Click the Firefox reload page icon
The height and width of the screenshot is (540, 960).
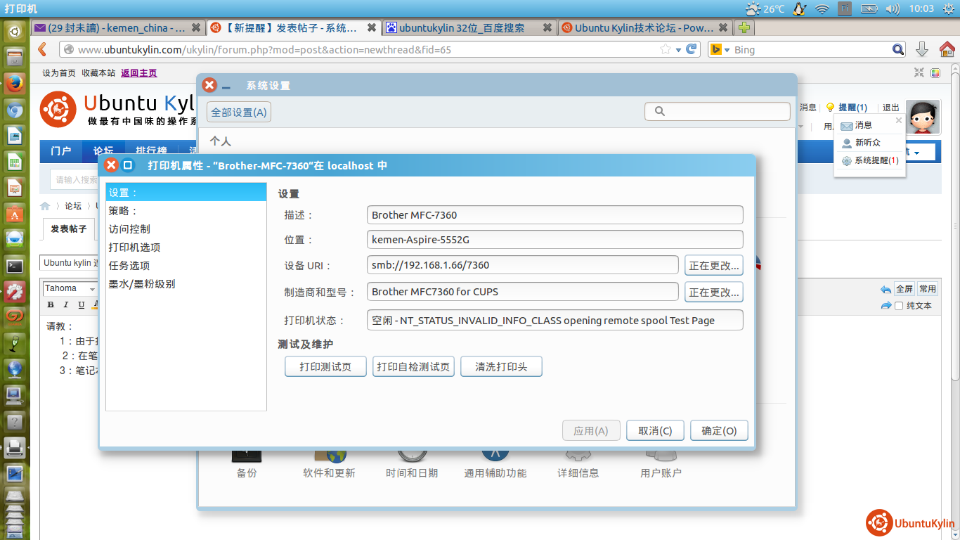(692, 49)
